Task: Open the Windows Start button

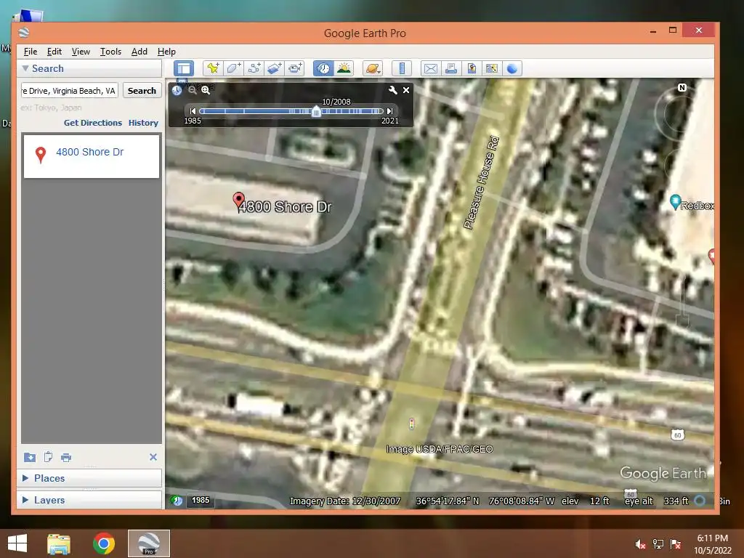Action: (17, 543)
